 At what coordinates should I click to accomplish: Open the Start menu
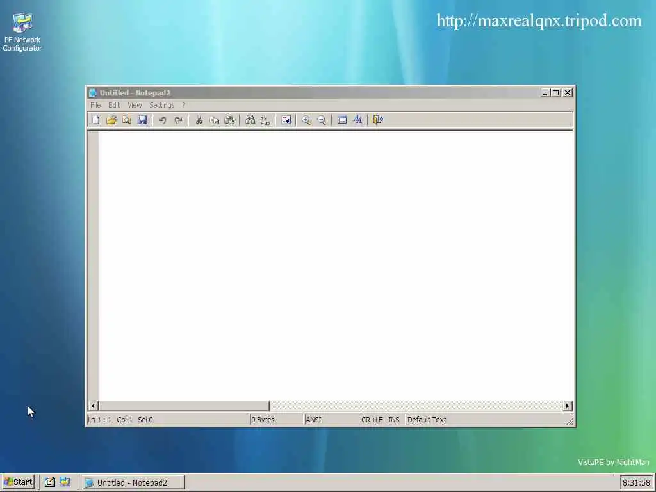pyautogui.click(x=17, y=482)
